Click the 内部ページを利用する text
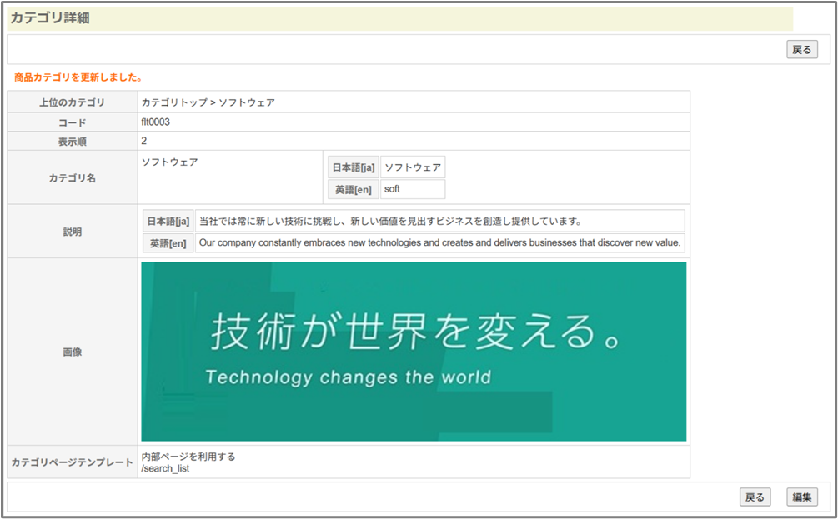The image size is (838, 519). coord(188,457)
